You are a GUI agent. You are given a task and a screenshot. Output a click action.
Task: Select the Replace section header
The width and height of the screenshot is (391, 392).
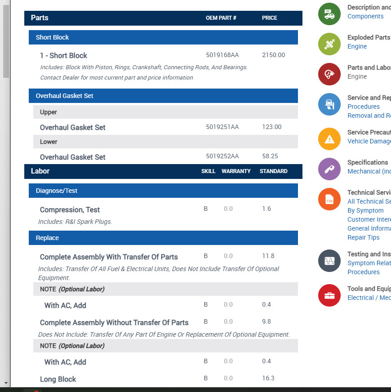[x=163, y=238]
